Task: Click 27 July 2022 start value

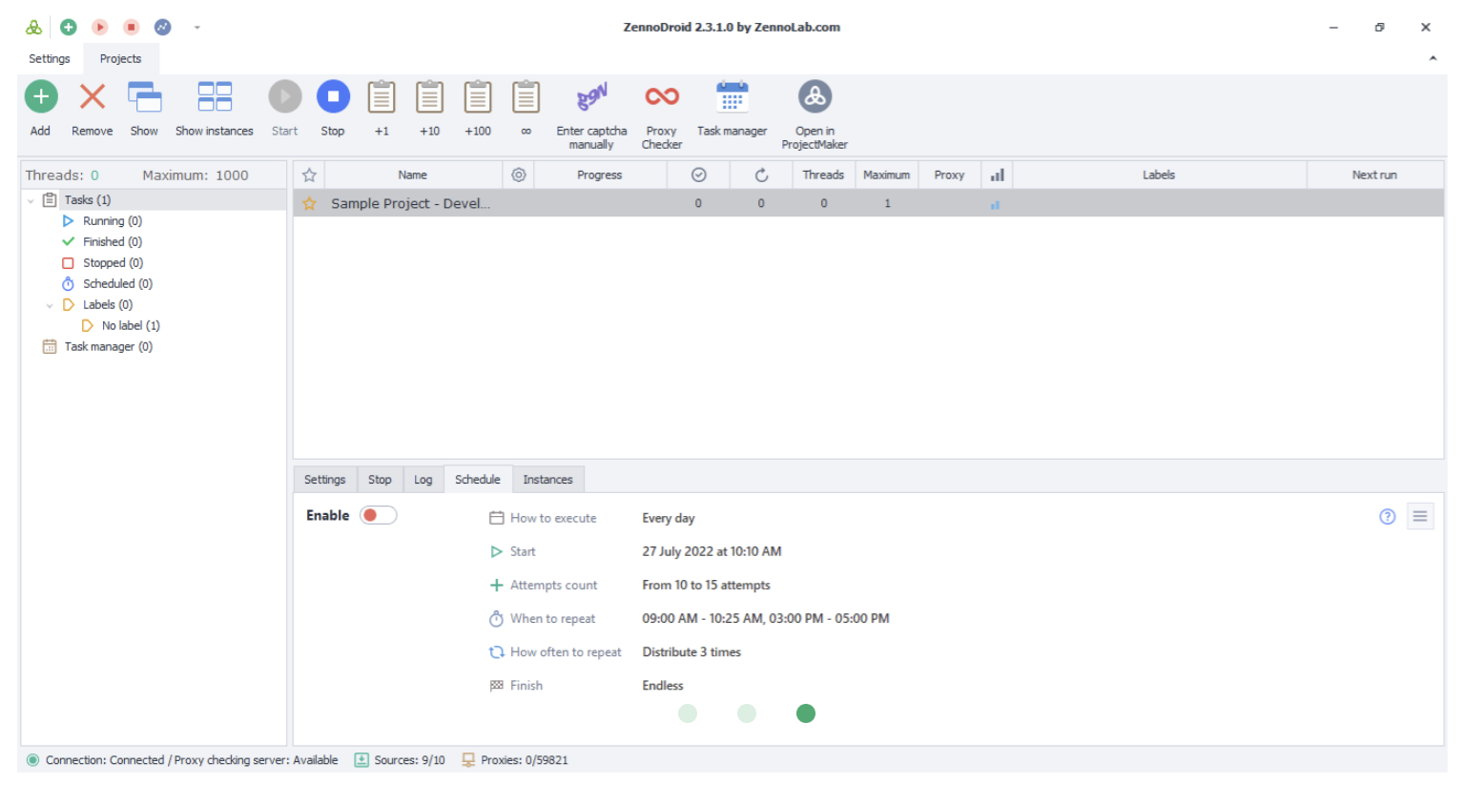Action: point(712,552)
